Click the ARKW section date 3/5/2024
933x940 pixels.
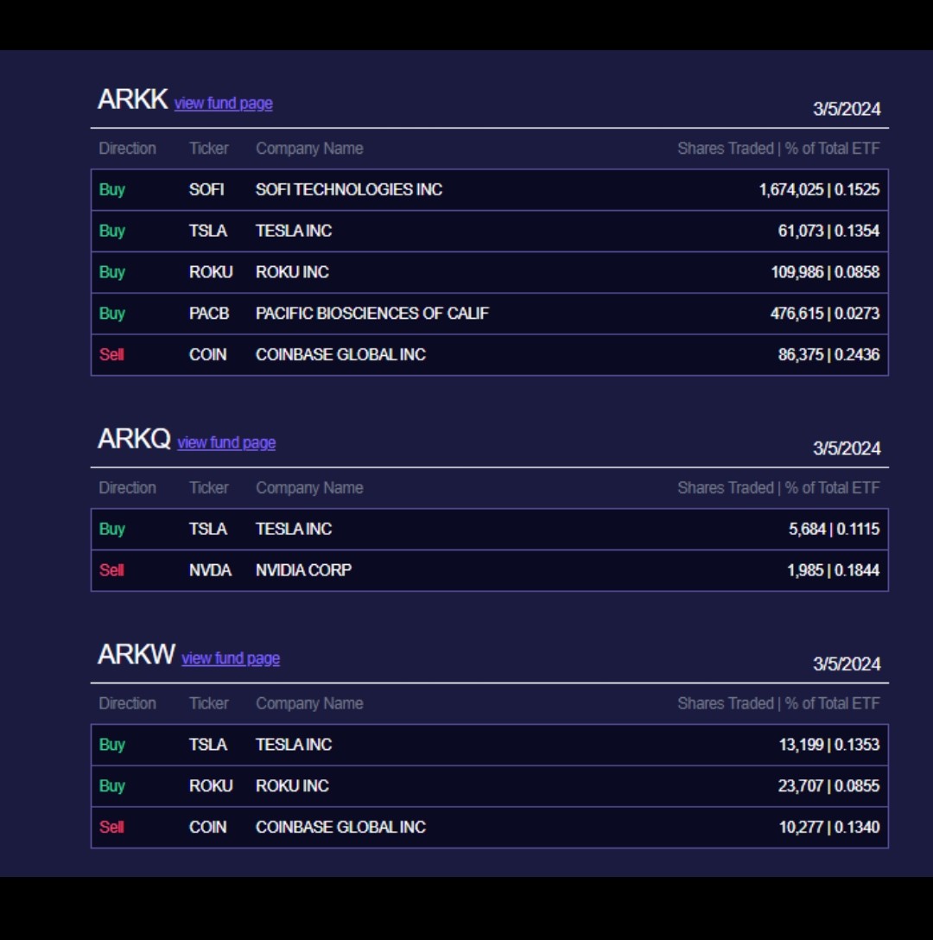pos(847,664)
